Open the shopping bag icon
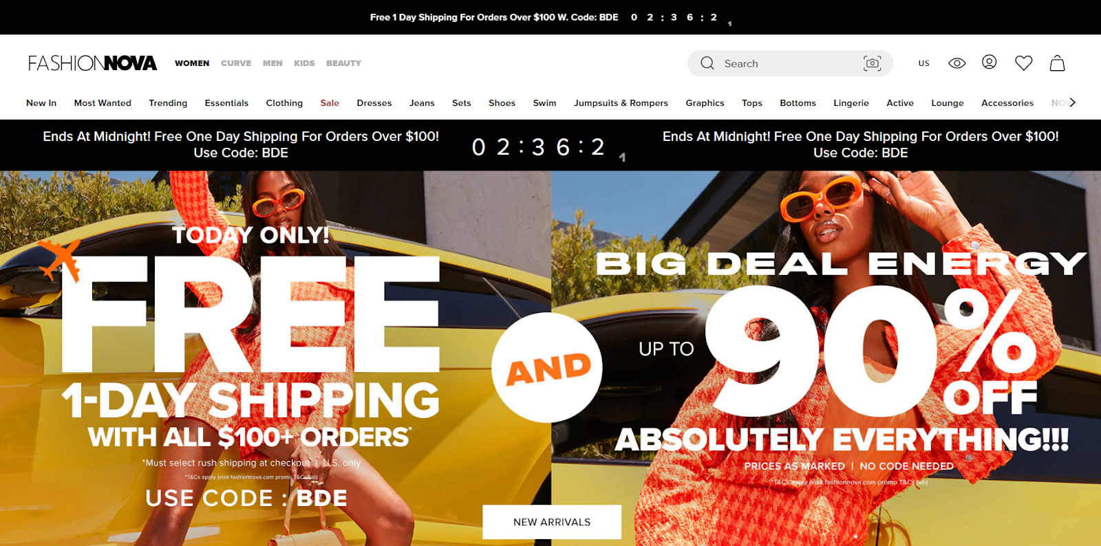This screenshot has height=546, width=1101. (x=1057, y=63)
